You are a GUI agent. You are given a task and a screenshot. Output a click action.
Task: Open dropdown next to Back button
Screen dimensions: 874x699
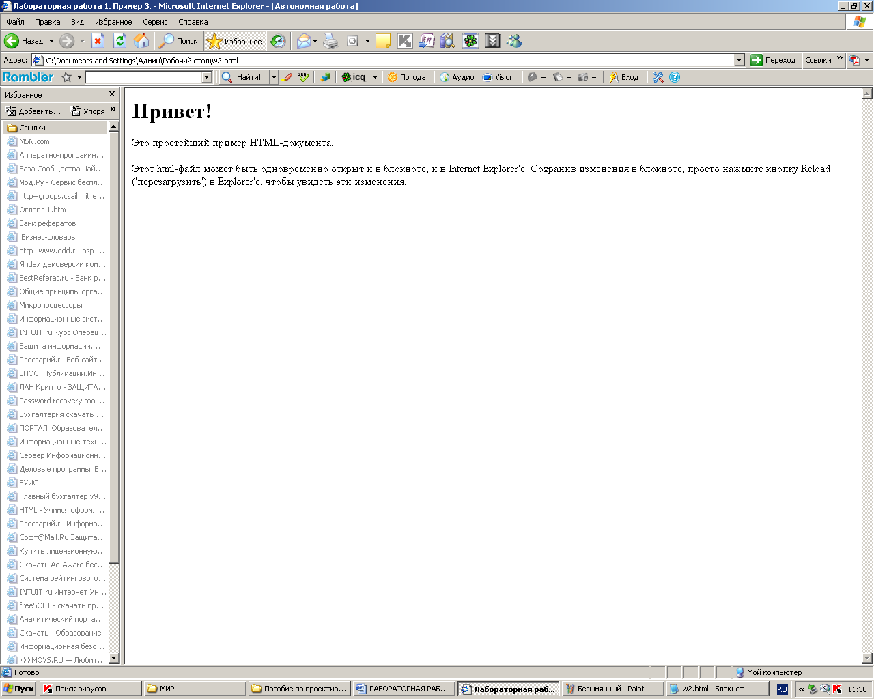click(x=51, y=41)
